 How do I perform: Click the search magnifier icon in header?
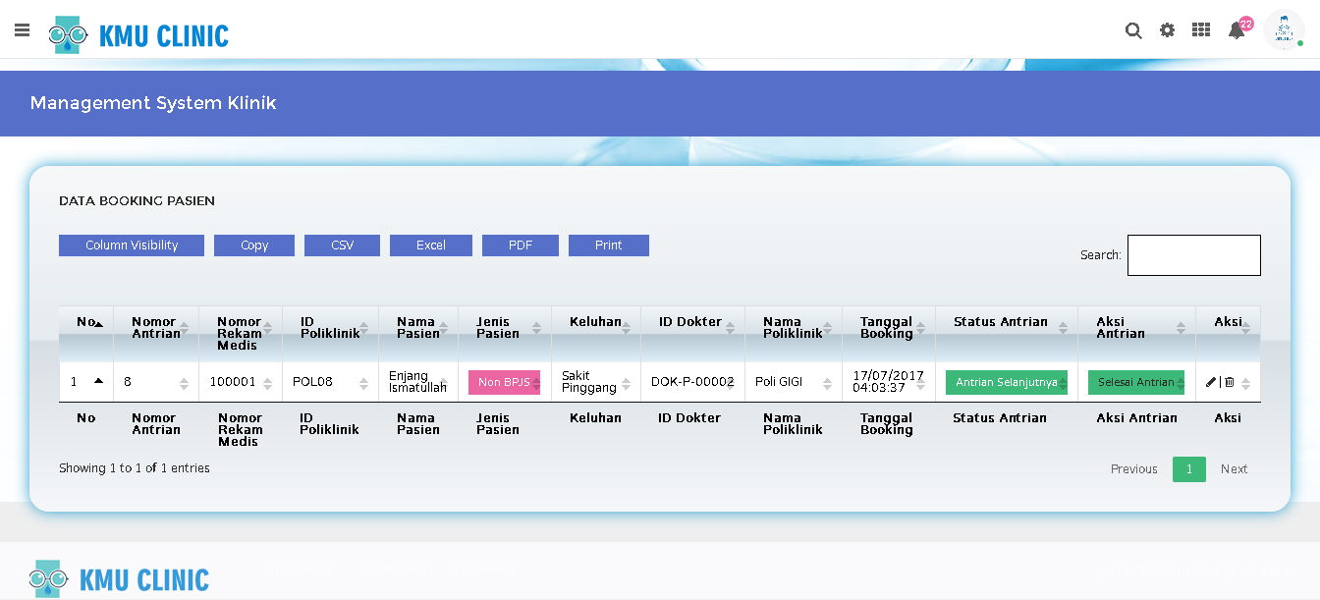tap(1133, 30)
